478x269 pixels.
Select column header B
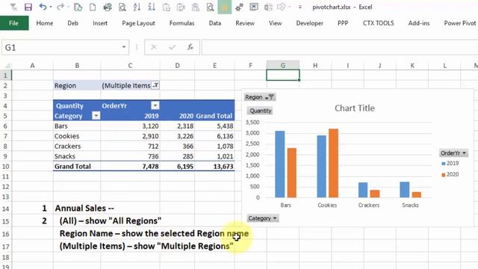point(77,65)
